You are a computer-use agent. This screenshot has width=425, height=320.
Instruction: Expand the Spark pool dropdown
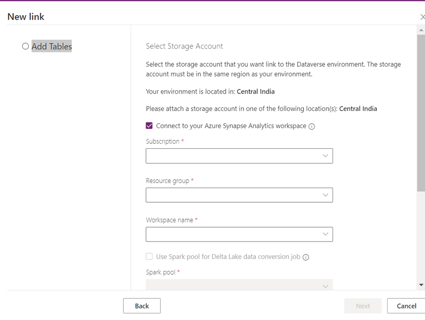click(239, 285)
